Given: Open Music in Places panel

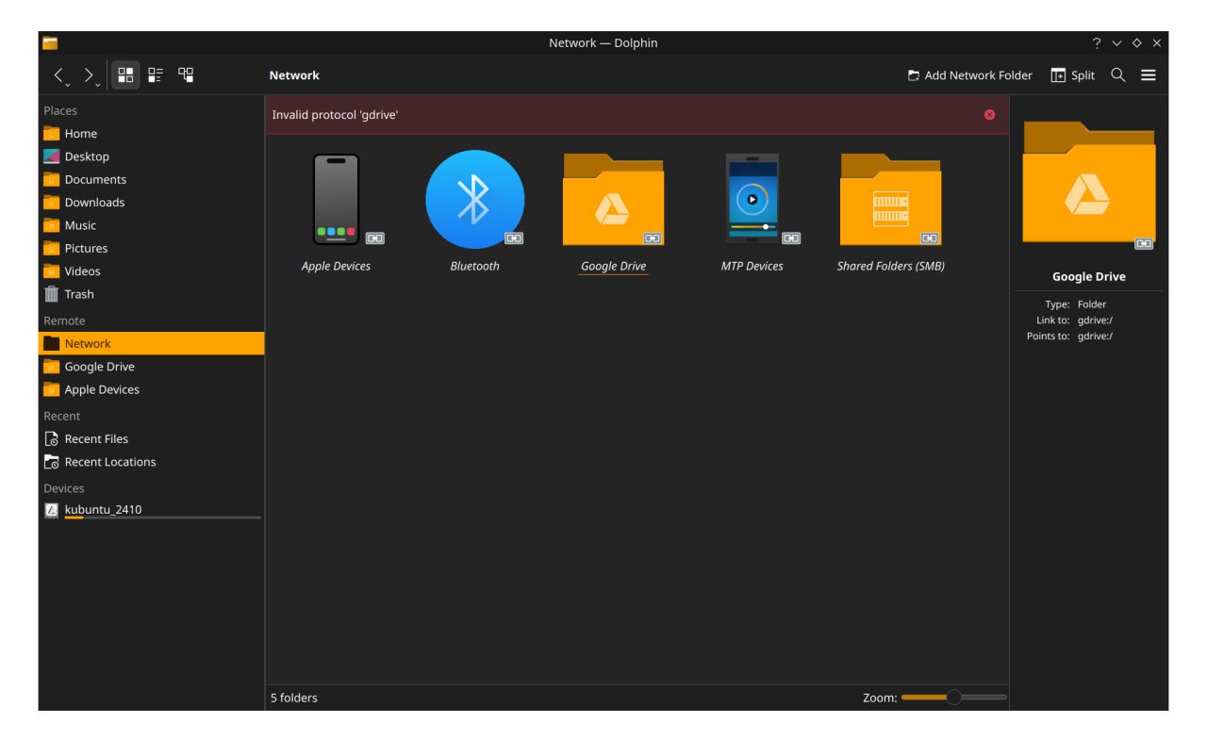Looking at the screenshot, I should coord(151,225).
